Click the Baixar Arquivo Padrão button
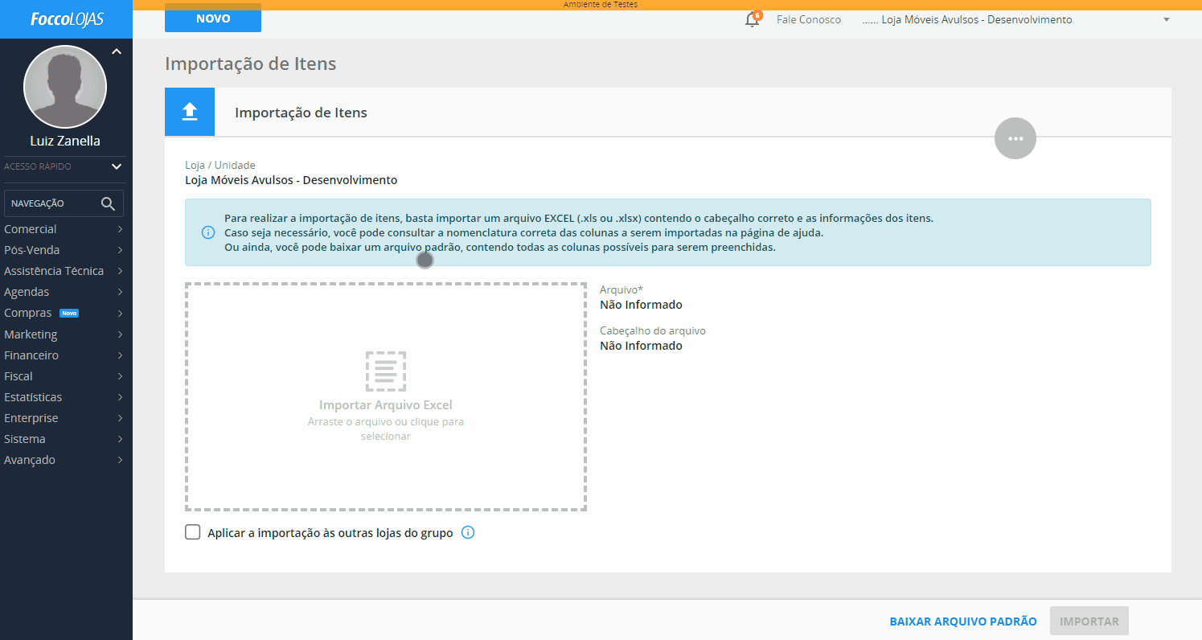Image resolution: width=1202 pixels, height=640 pixels. [963, 622]
